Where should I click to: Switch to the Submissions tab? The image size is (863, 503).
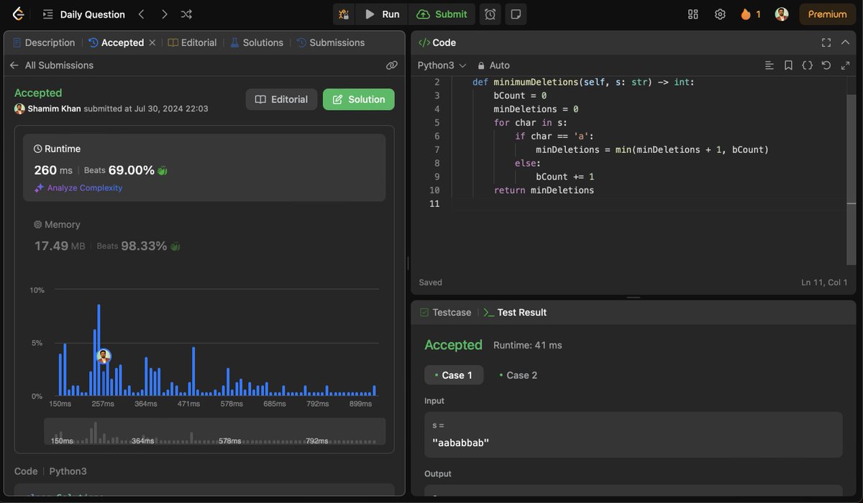[331, 42]
